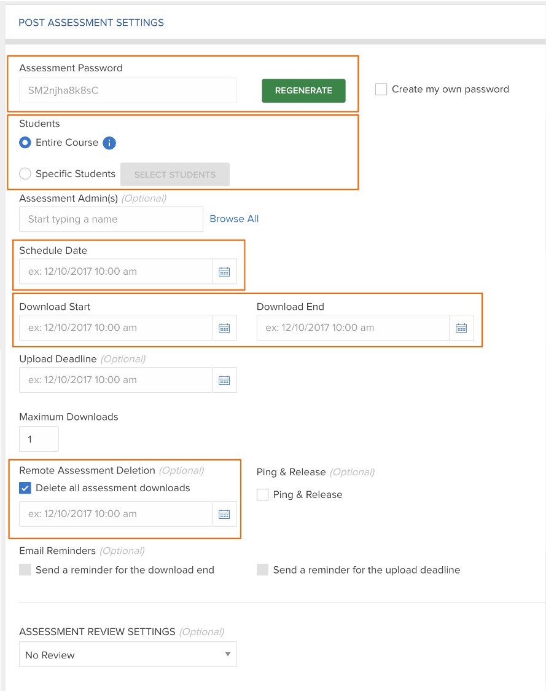Click the Assessment Admin name field
This screenshot has height=691, width=546.
[111, 219]
